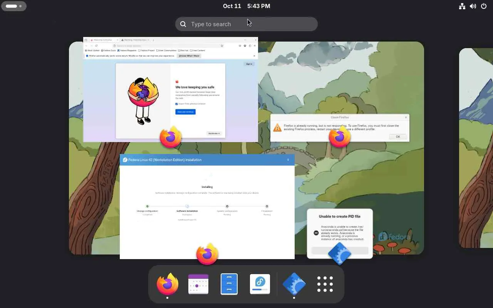Screen dimensions: 493x308
Task: Open a new tab with the plus button
Action: 153,40
